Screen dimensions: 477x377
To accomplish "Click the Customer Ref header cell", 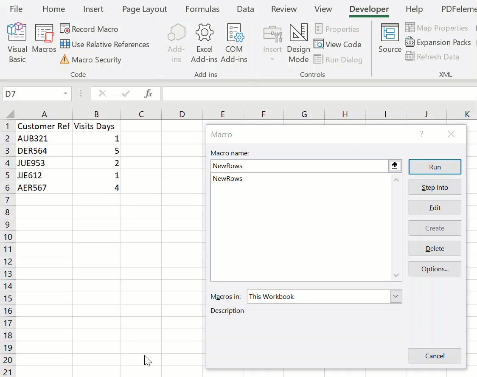I will [44, 126].
